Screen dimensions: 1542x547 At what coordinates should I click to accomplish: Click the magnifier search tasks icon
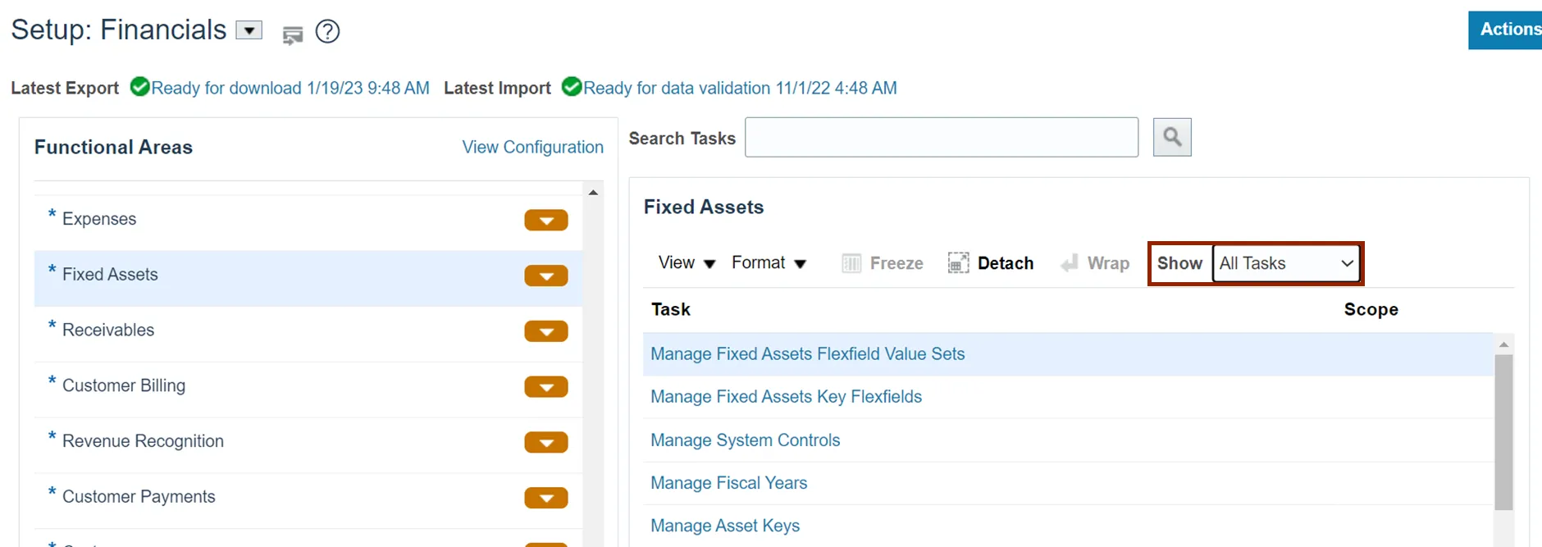point(1171,137)
